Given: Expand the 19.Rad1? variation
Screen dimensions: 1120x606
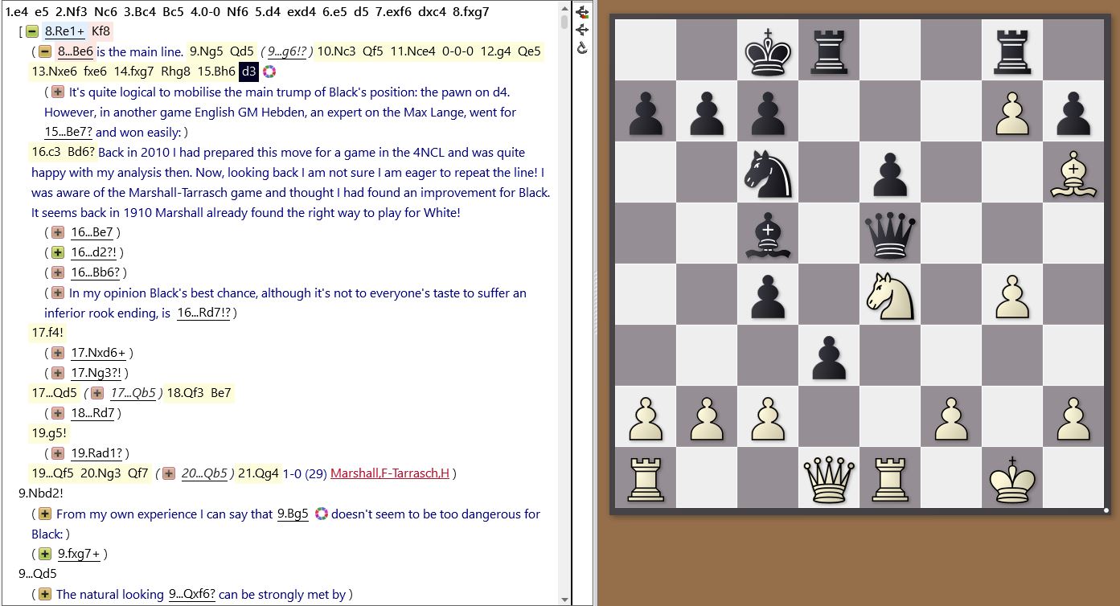Looking at the screenshot, I should [x=58, y=453].
